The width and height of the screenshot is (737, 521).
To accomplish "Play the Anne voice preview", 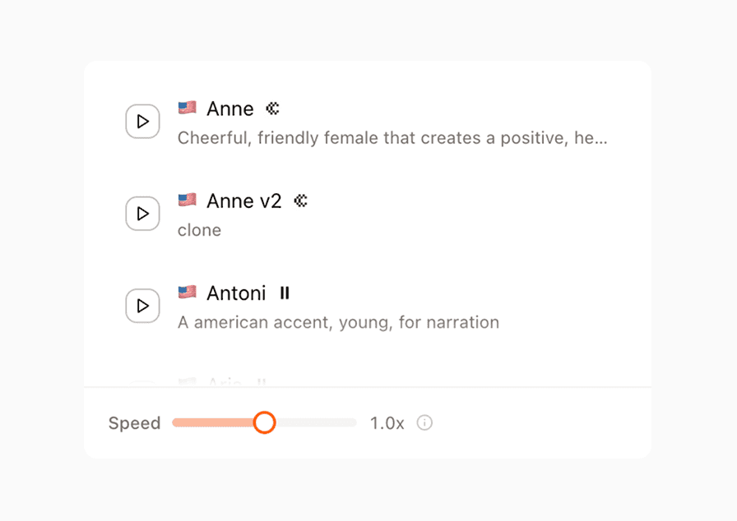I will [142, 121].
